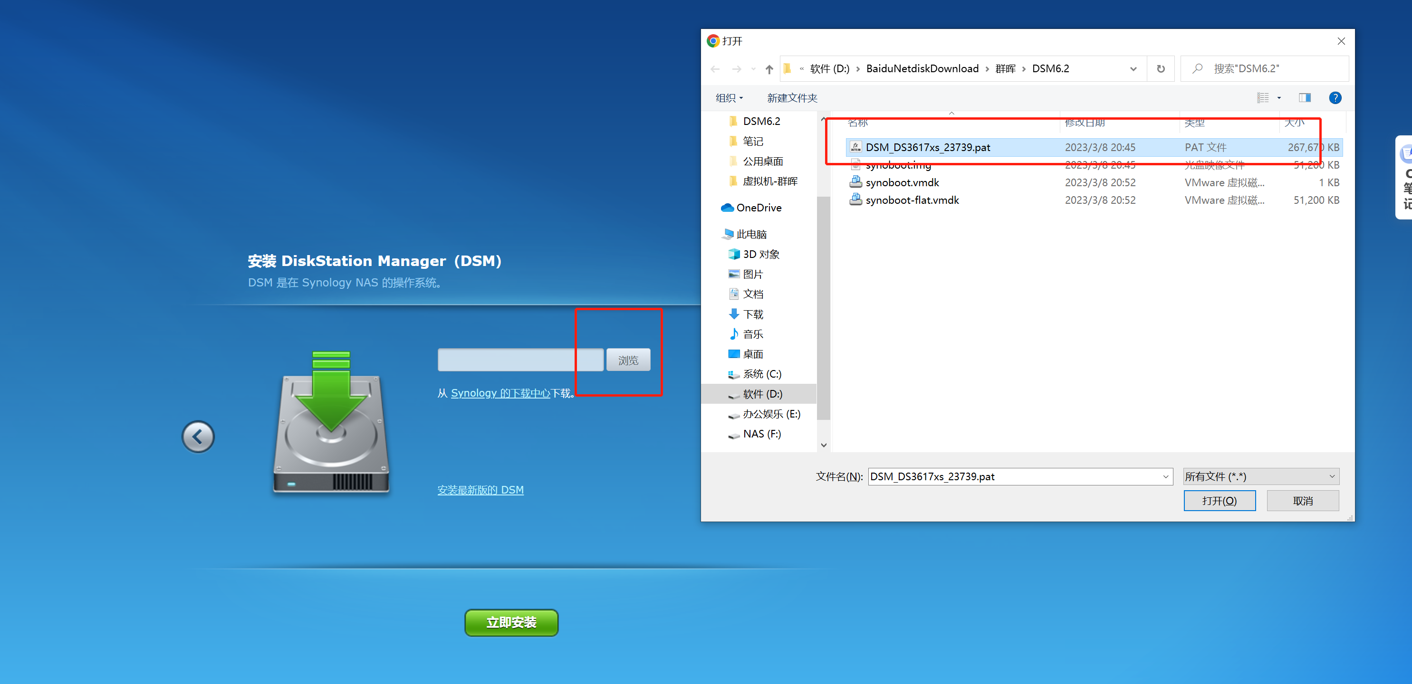This screenshot has width=1412, height=684.
Task: Select OneDrive in navigation pane
Action: (x=758, y=208)
